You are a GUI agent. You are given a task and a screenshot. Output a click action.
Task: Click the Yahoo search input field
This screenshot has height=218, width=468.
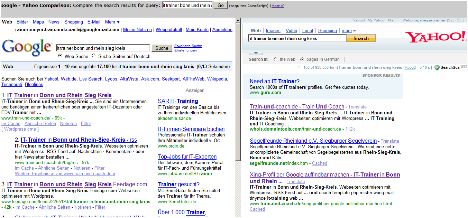click(x=297, y=38)
